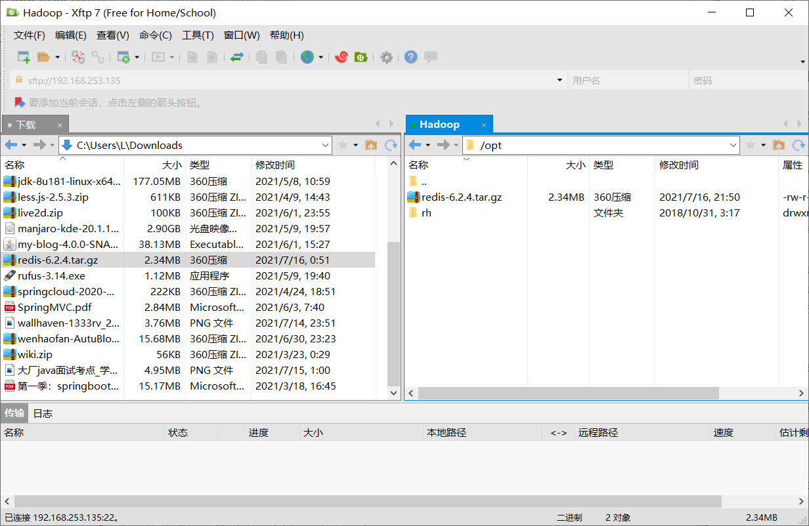
Task: Expand the dropdown beside Session Properties
Action: tap(137, 57)
